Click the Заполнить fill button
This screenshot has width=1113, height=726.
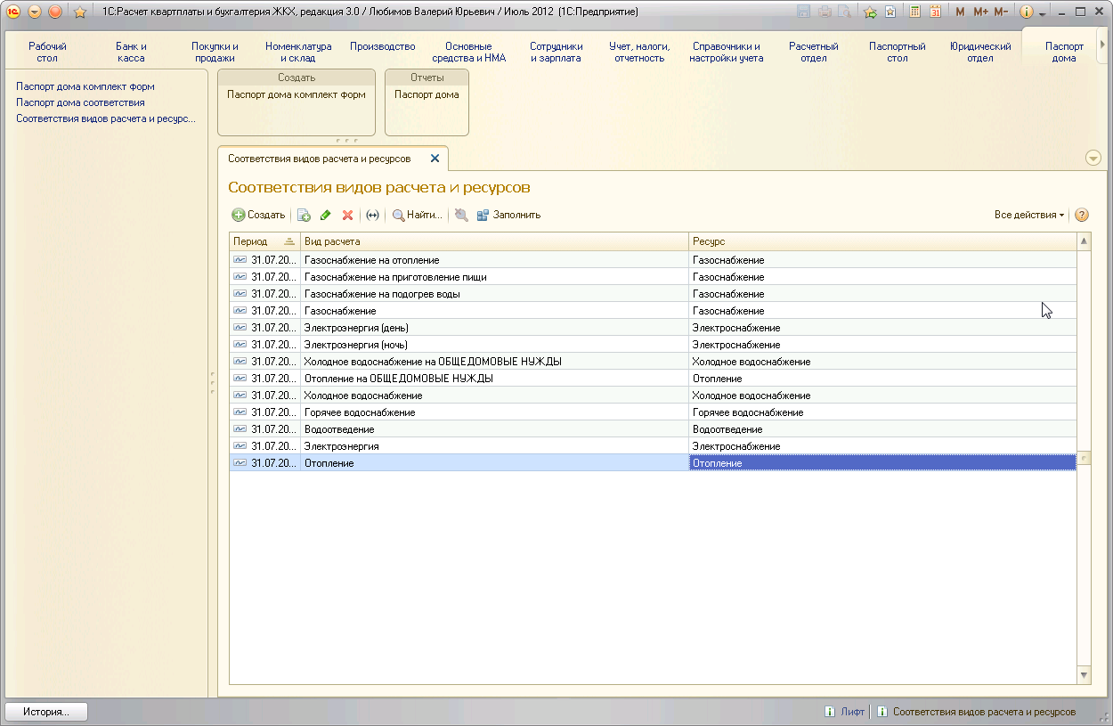coord(508,215)
